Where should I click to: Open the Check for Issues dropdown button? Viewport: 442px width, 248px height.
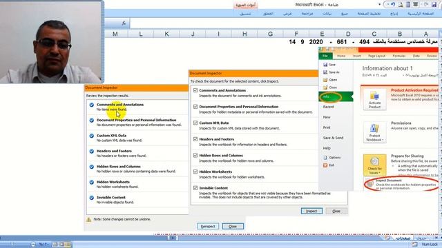point(374,165)
